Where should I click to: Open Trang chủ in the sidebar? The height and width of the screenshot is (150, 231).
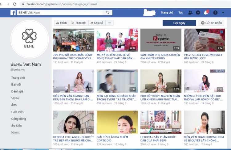18,78
